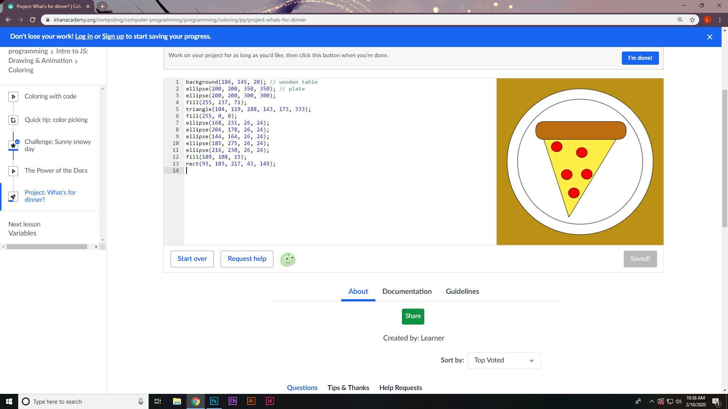728x409 pixels.
Task: Expand the Top Voted sort dropdown
Action: [503, 360]
